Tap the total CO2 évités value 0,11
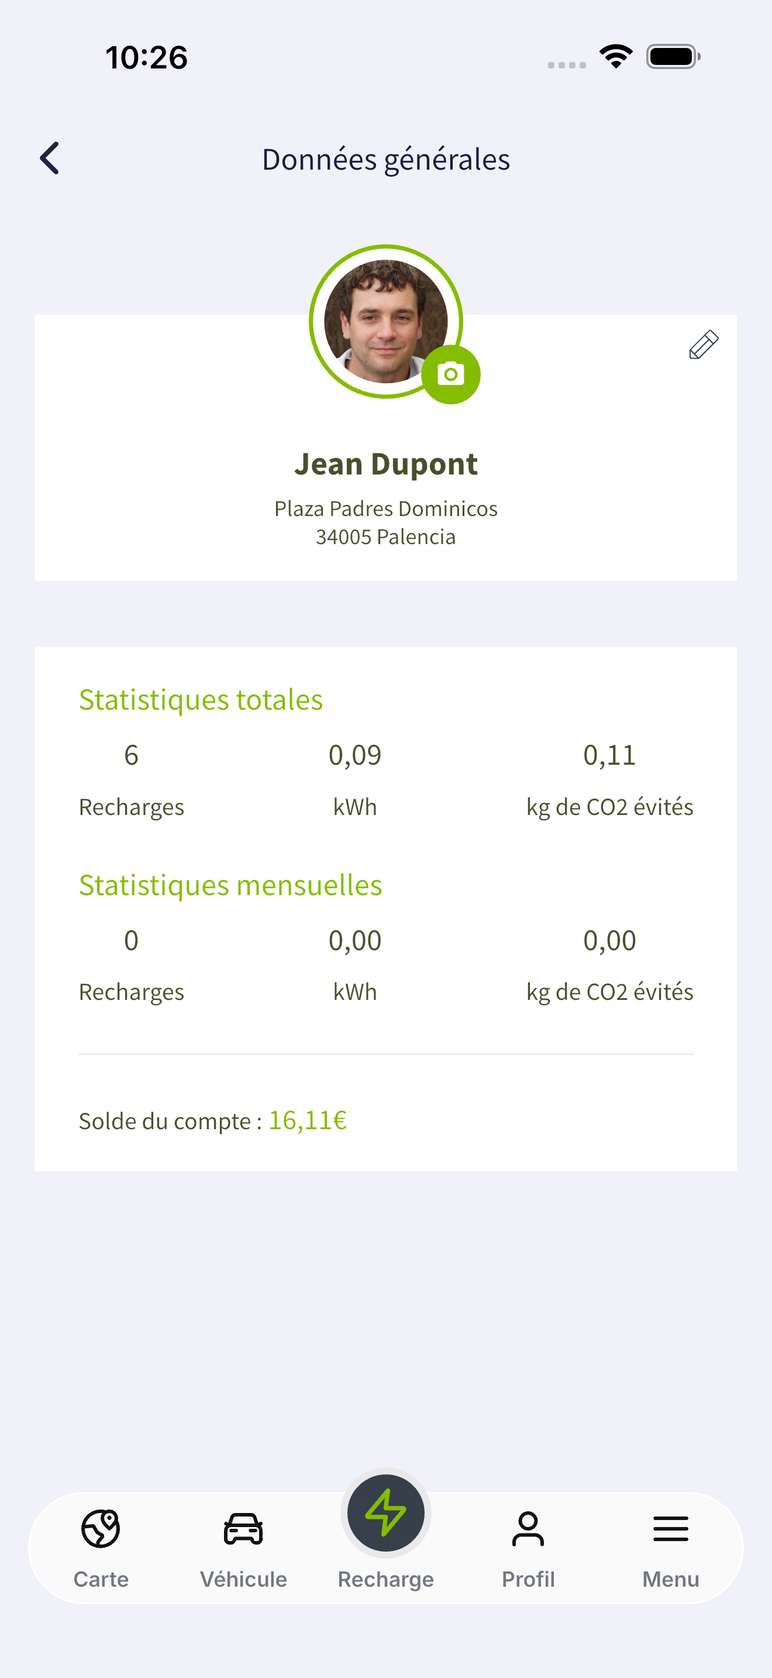Viewport: 772px width, 1678px height. point(609,755)
